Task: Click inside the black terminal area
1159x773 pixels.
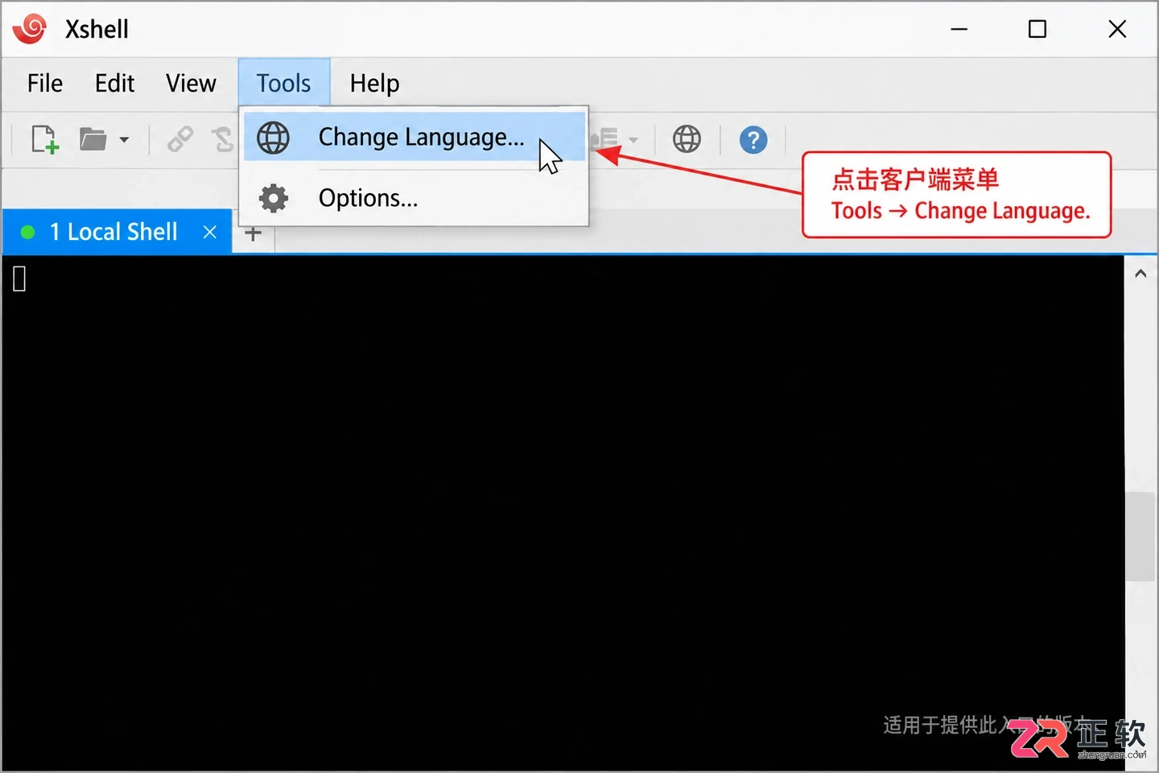Action: (x=563, y=513)
